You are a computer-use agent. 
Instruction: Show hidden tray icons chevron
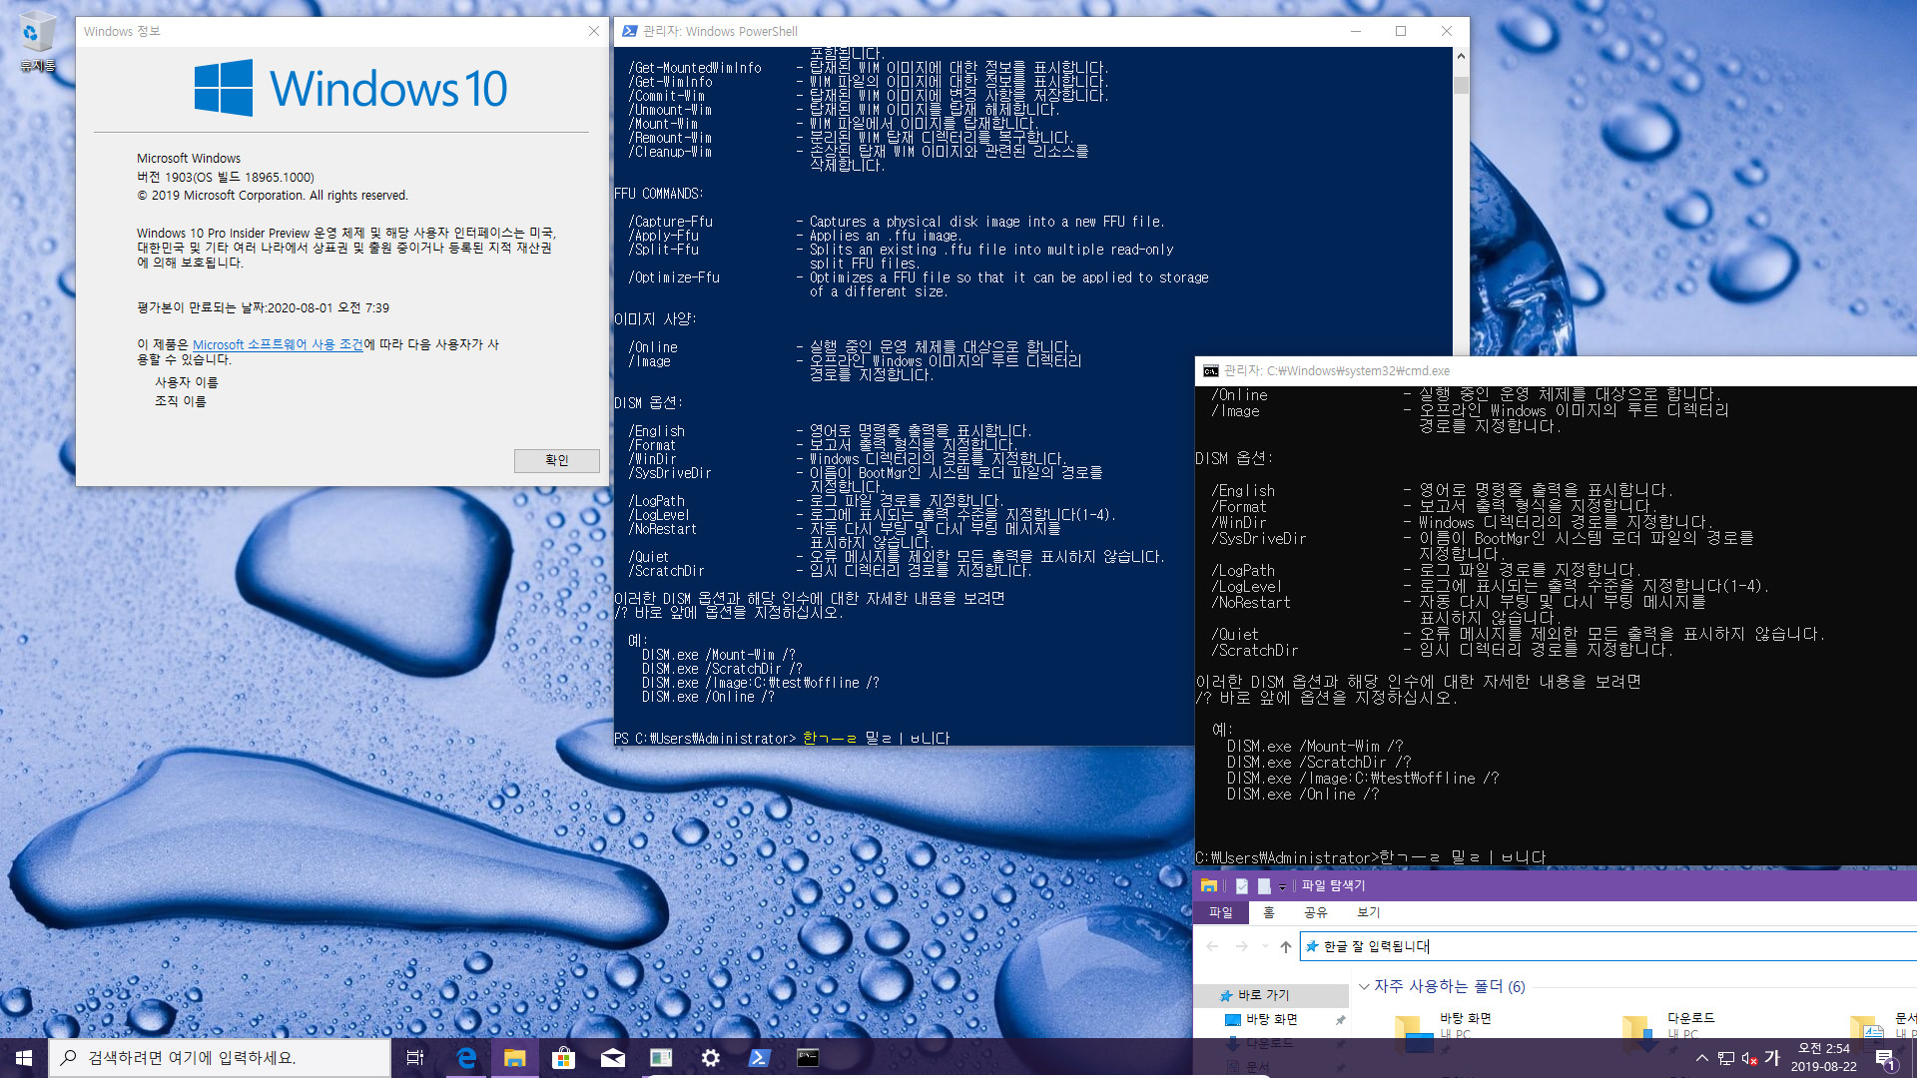coord(1701,1058)
